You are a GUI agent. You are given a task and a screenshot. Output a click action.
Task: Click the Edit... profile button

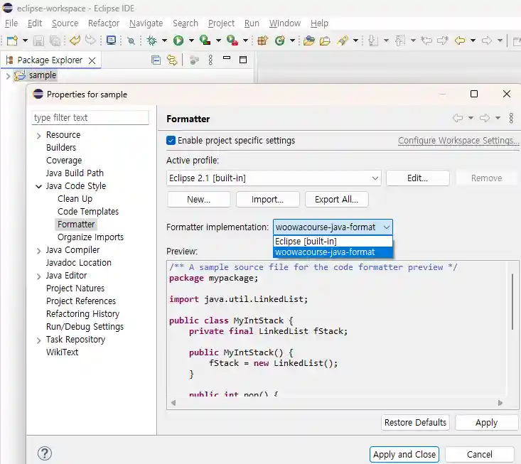click(418, 178)
